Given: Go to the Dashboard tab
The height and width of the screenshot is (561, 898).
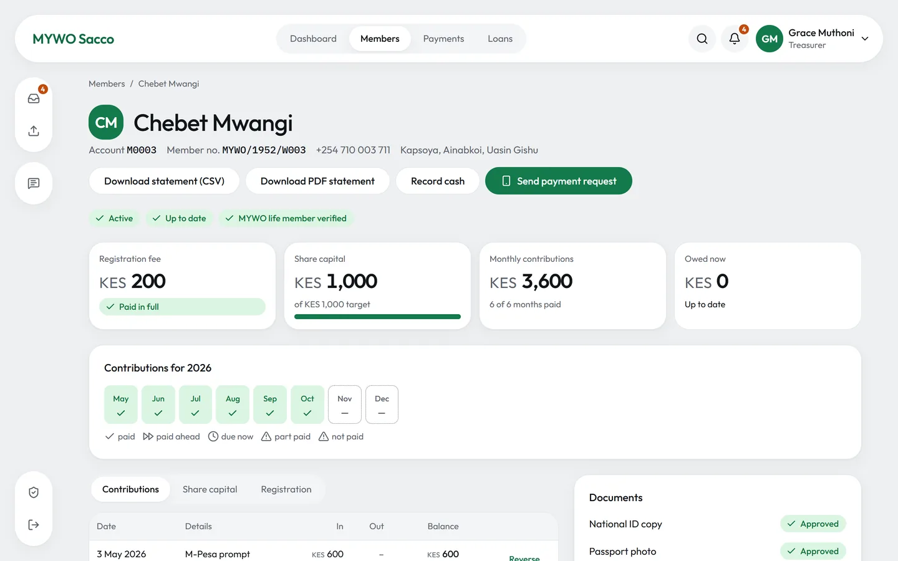Looking at the screenshot, I should click(x=313, y=39).
